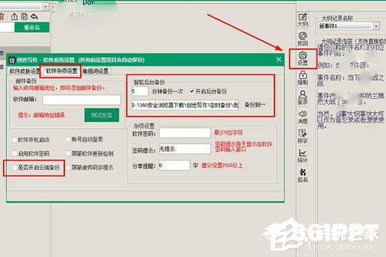The width and height of the screenshot is (386, 257).
Task: Click the 创世写作 app icon in dialog title
Action: coord(12,60)
